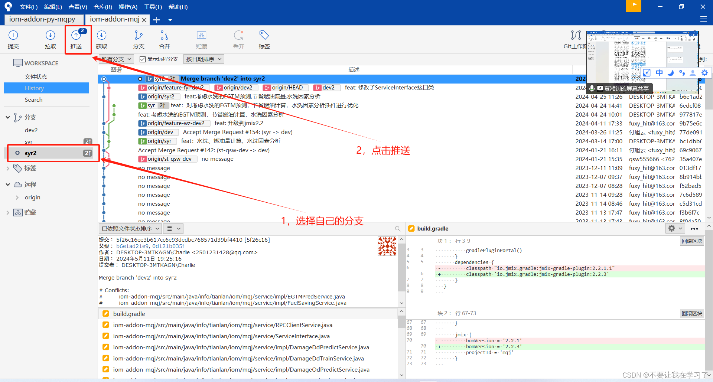
Task: Click the 标签 (tag) toolbar icon
Action: point(264,39)
